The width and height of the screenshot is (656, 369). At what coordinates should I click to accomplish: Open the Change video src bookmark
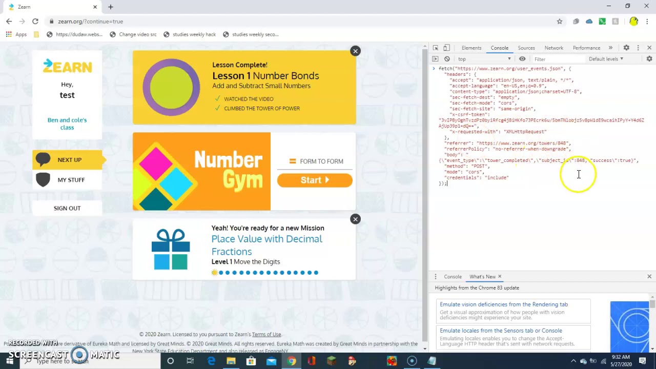click(133, 34)
